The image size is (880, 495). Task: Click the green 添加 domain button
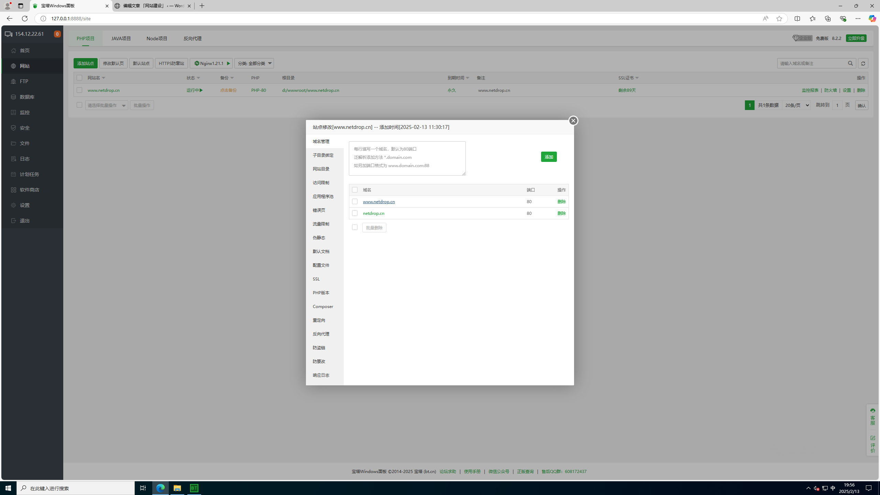point(549,157)
